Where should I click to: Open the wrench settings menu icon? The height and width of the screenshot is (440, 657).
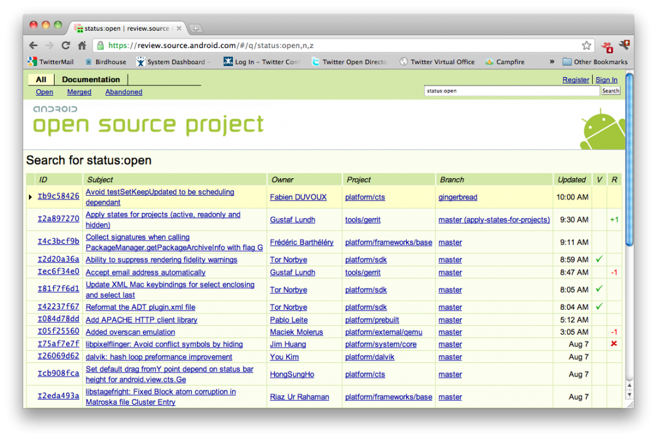tap(624, 45)
